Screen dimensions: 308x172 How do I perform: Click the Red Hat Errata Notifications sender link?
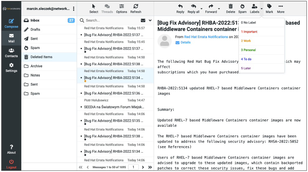point(206,37)
